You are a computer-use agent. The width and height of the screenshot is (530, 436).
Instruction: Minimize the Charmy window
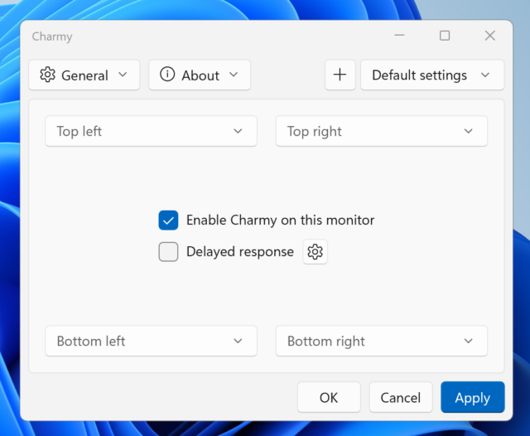pyautogui.click(x=399, y=36)
